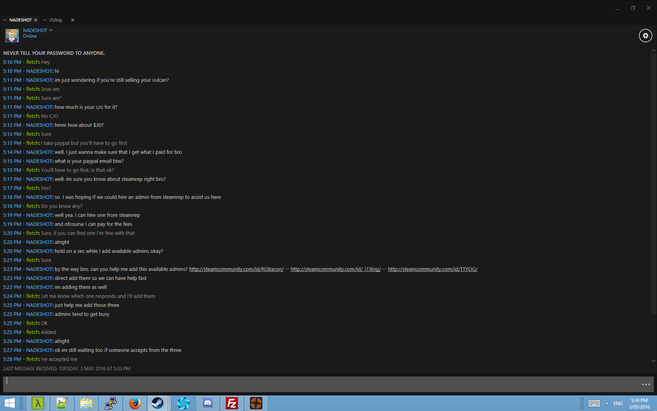Viewport: 657px width, 411px height.
Task: Open the TTYOG steamcommunity link
Action: (x=433, y=269)
